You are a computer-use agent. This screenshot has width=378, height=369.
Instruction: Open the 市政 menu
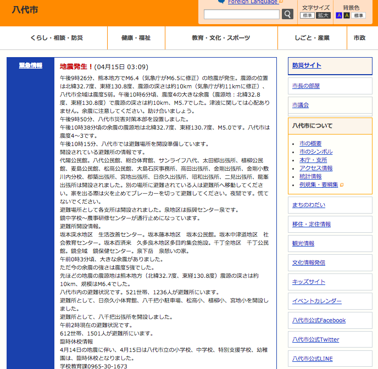coord(360,38)
